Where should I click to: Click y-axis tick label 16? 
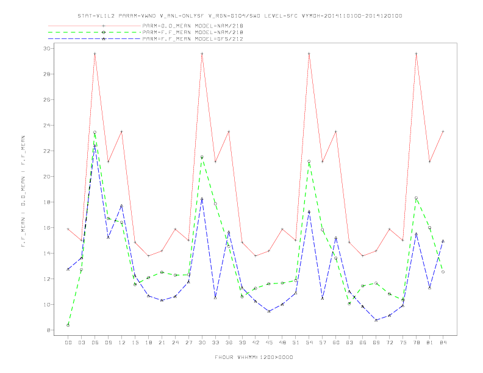tap(46, 228)
